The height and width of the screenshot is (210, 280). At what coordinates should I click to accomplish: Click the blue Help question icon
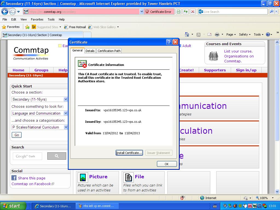(268, 34)
